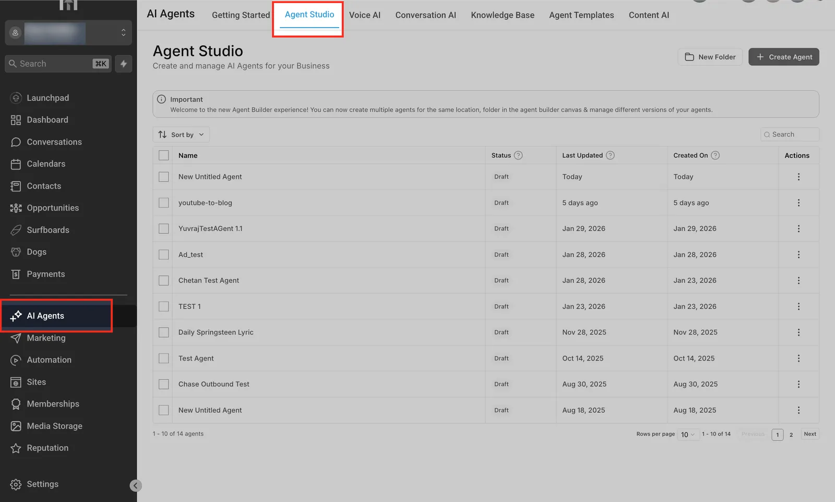Click the Last Updated help icon
The image size is (835, 502).
coord(610,156)
